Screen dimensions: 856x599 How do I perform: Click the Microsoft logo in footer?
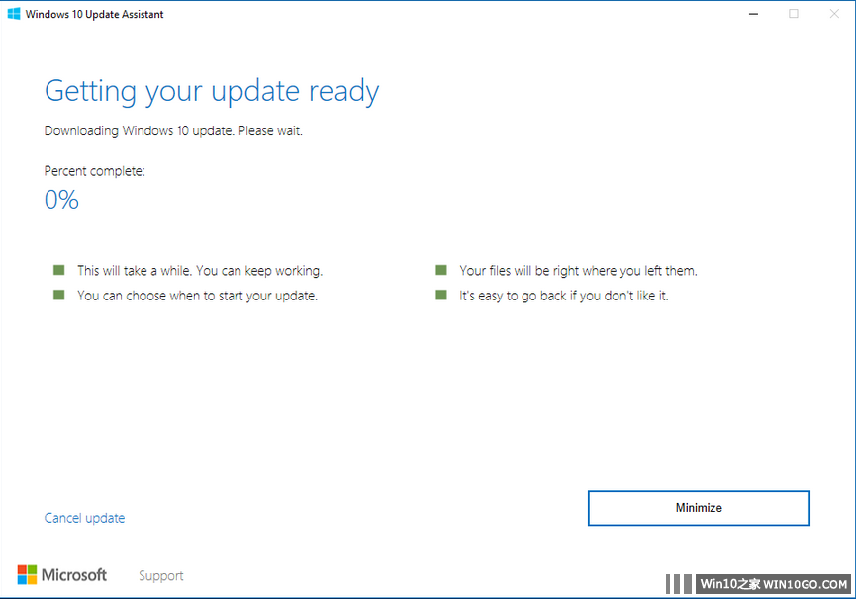click(62, 575)
